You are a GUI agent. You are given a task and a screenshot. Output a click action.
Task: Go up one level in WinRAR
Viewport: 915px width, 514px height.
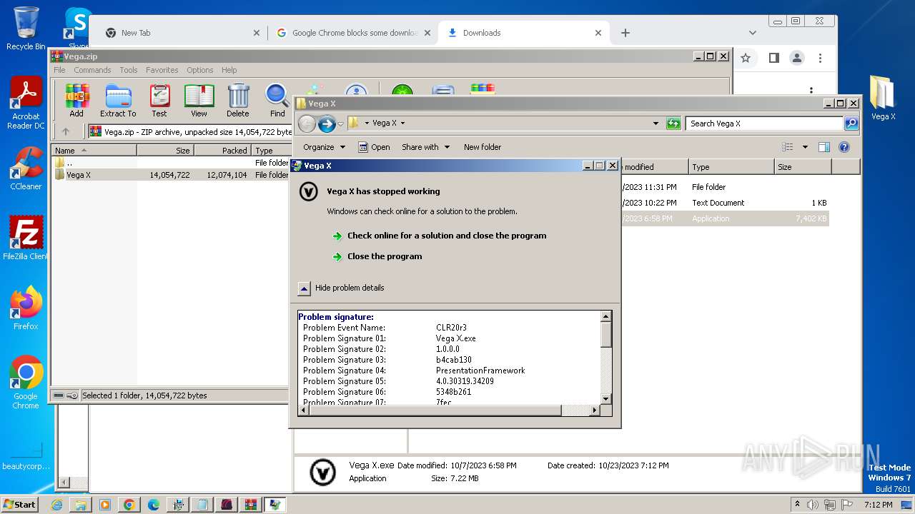tap(66, 131)
